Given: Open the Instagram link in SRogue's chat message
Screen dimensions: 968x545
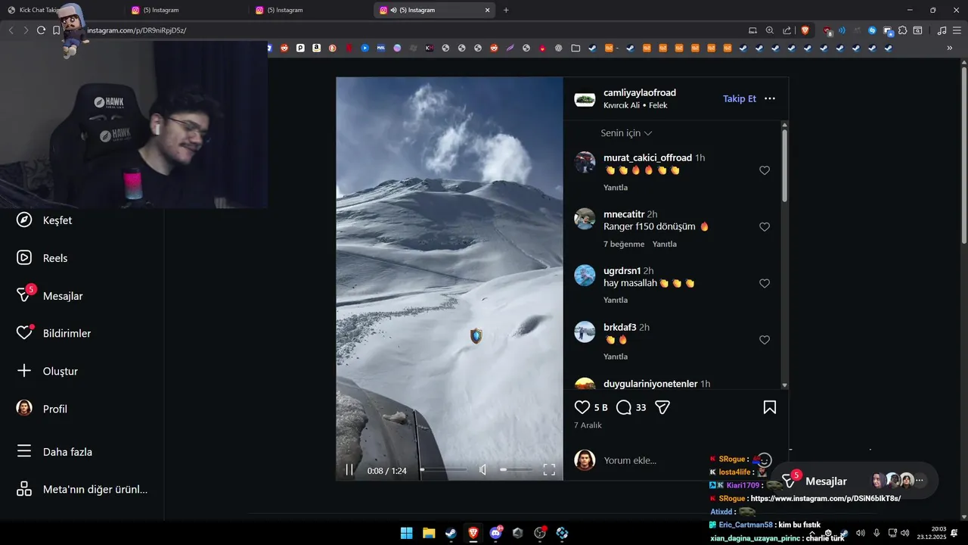Looking at the screenshot, I should click(826, 499).
